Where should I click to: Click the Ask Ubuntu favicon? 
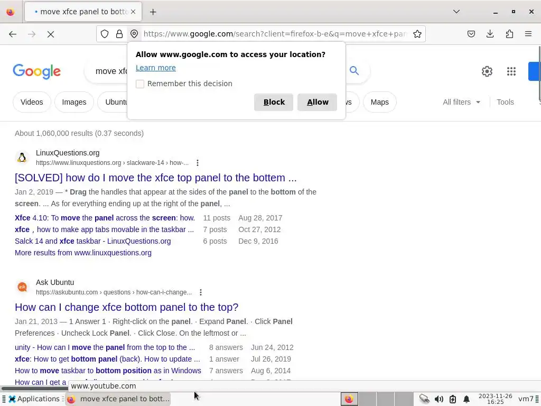(22, 287)
